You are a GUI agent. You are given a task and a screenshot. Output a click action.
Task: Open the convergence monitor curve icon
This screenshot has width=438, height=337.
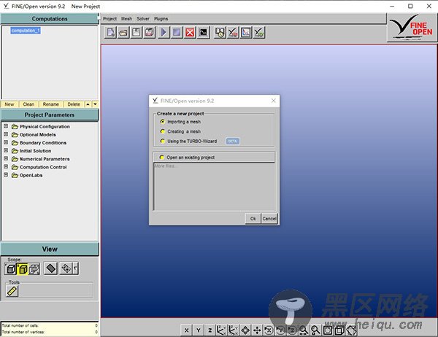[x=204, y=32]
